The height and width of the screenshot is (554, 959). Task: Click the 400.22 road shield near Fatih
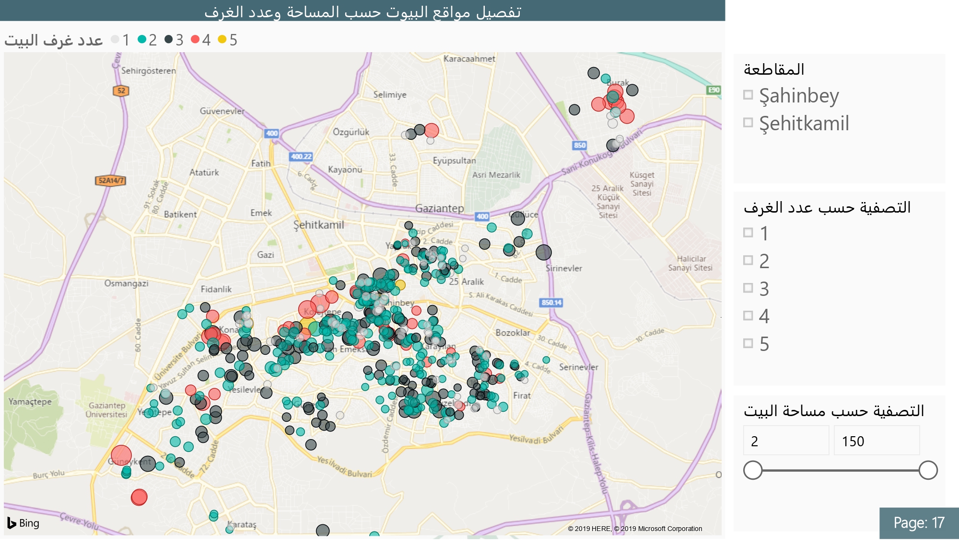[x=301, y=156]
